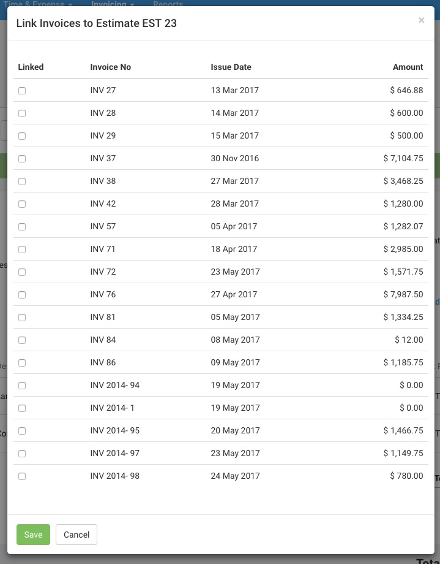Screen dimensions: 440x564
Task: Open the Invoicing menu in the top bar
Action: click(x=113, y=4)
